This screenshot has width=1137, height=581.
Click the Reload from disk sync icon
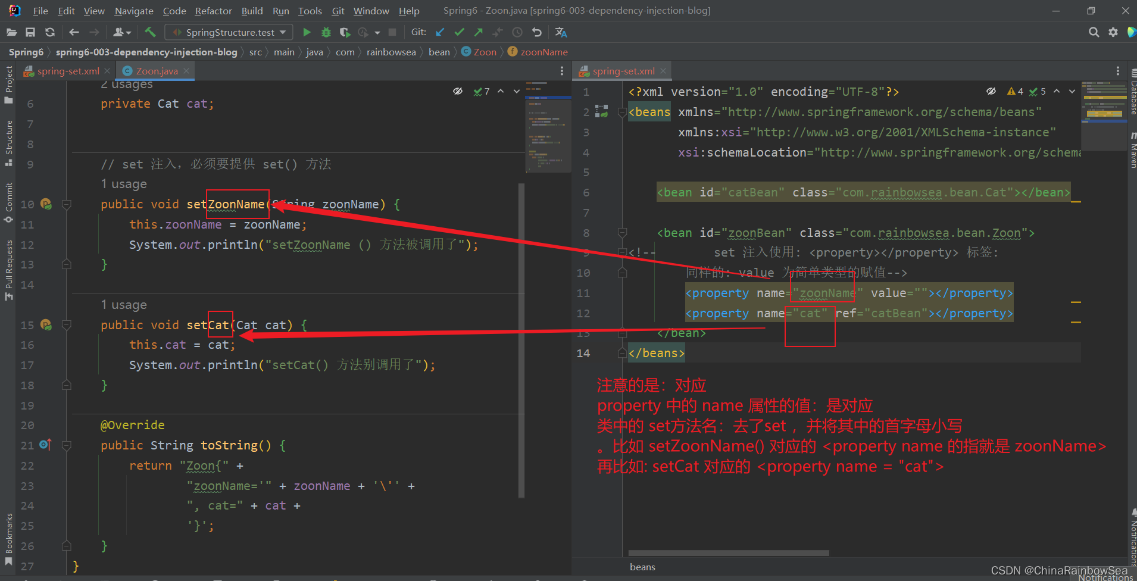pyautogui.click(x=50, y=32)
